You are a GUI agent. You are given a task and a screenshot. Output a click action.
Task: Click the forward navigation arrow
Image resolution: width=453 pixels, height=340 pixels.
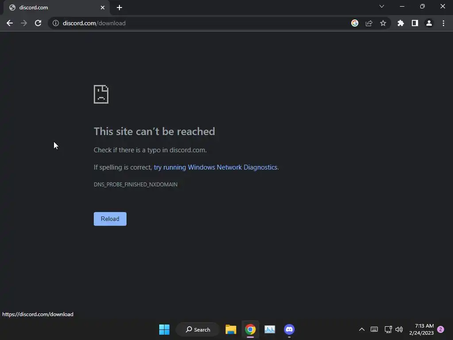24,23
